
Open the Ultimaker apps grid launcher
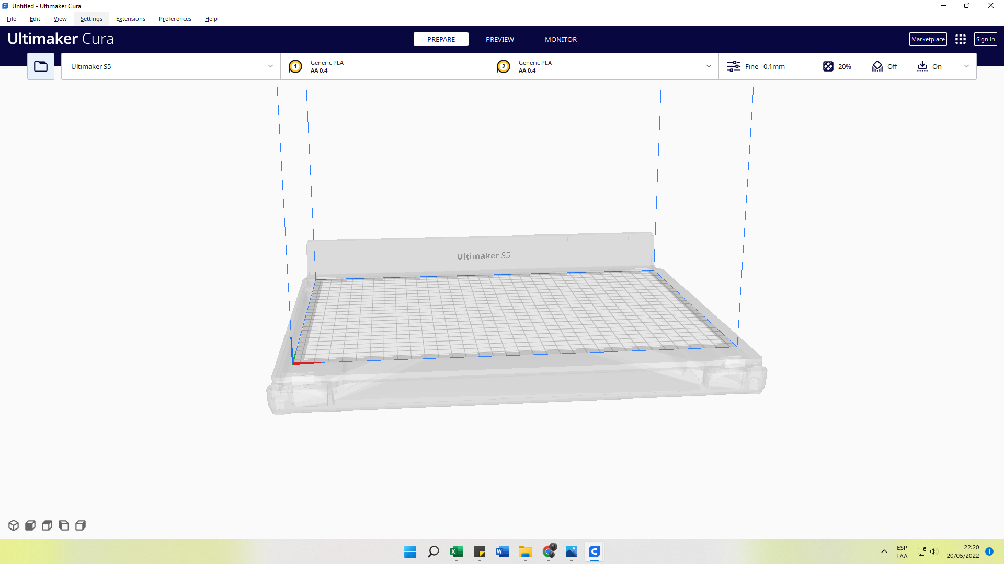(961, 39)
